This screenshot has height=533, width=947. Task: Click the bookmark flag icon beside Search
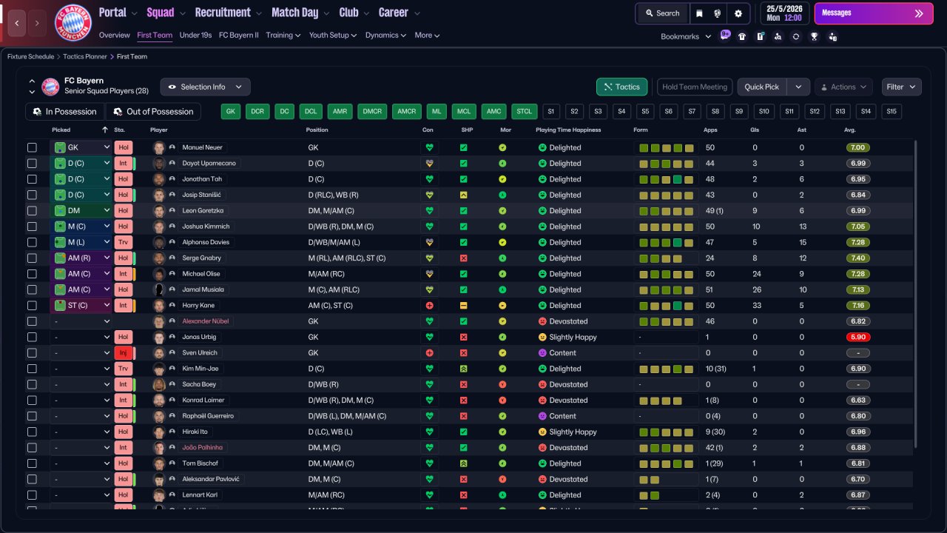699,13
